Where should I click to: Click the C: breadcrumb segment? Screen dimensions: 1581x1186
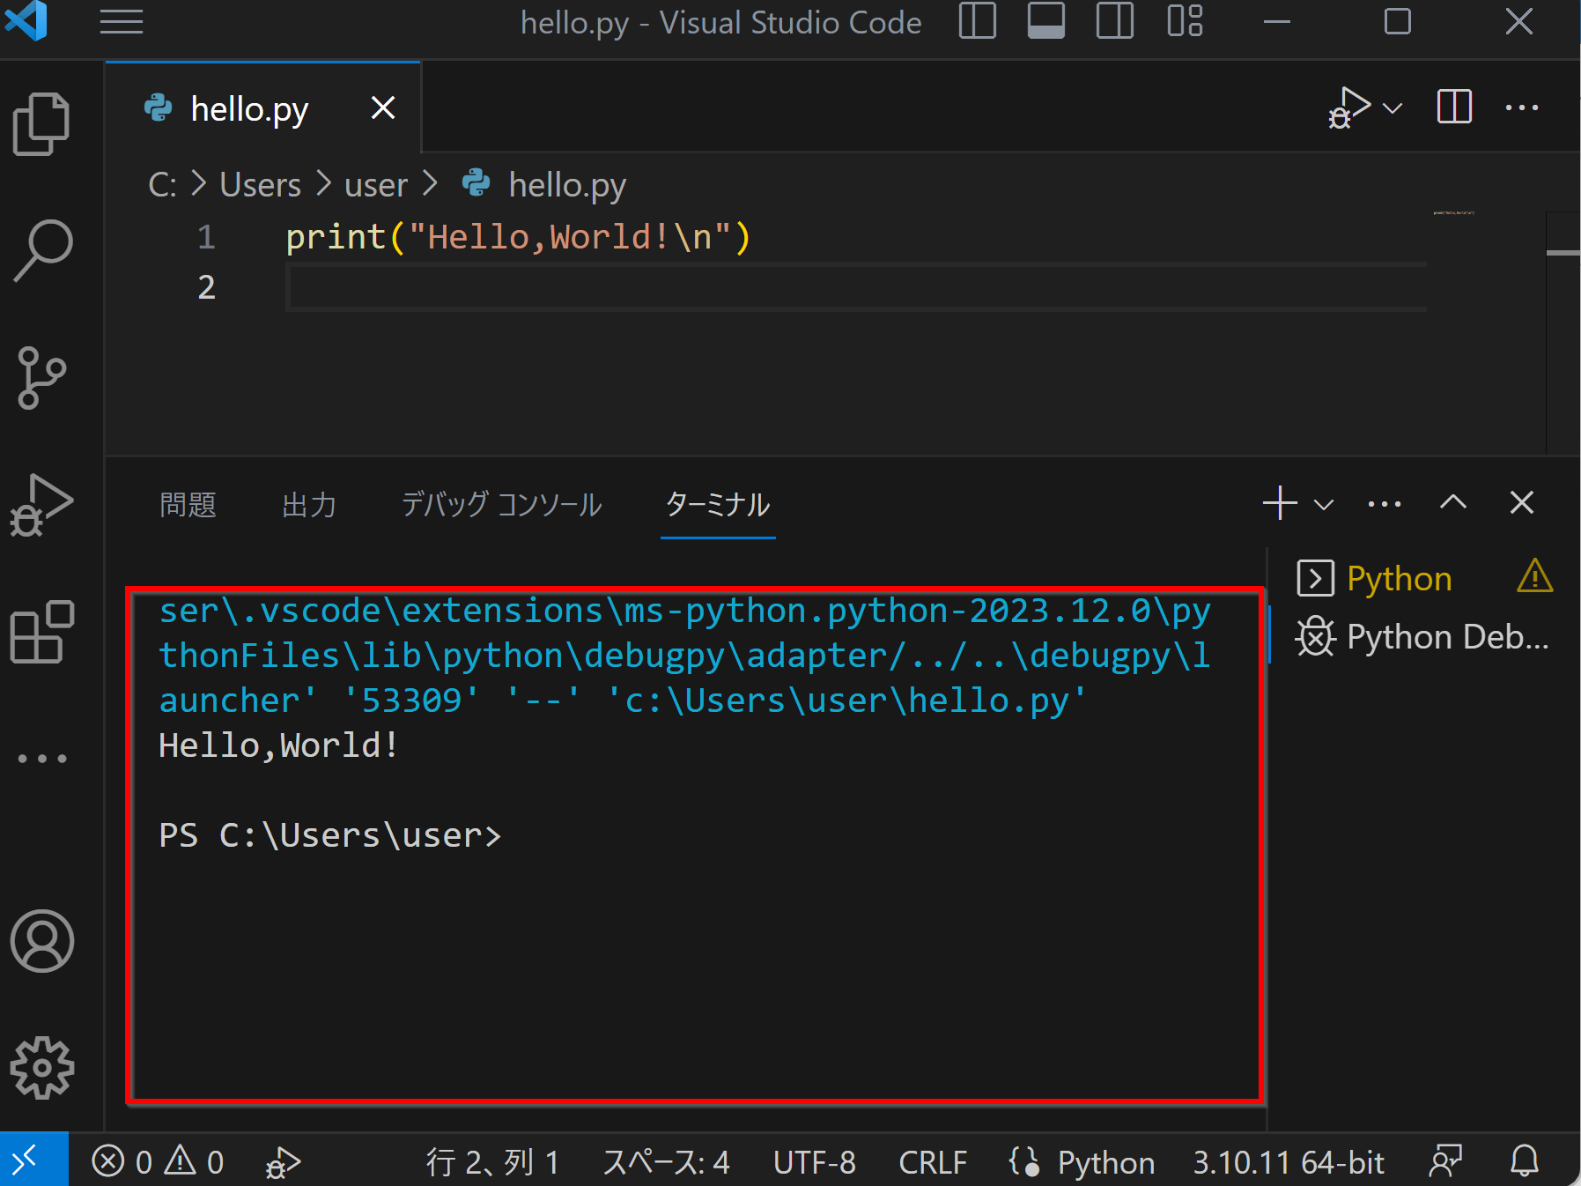click(x=162, y=185)
